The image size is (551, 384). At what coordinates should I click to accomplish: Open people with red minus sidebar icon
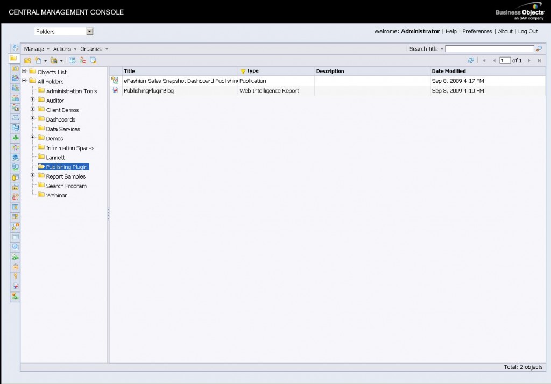coord(15,197)
